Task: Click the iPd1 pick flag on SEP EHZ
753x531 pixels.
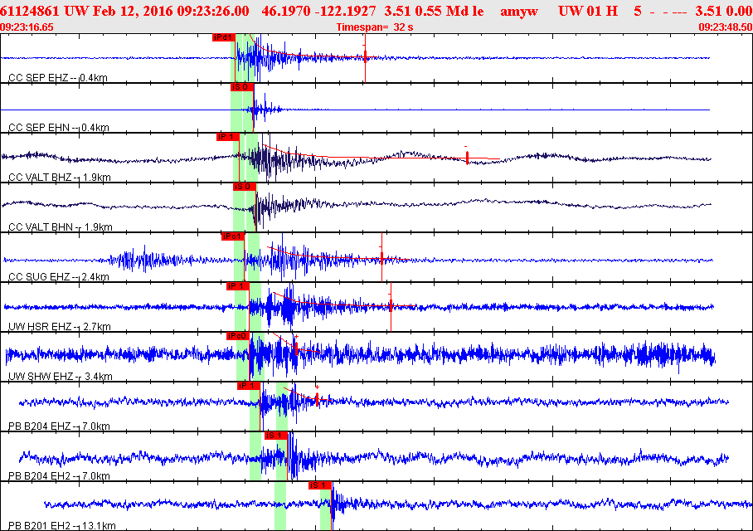Action: coord(224,37)
